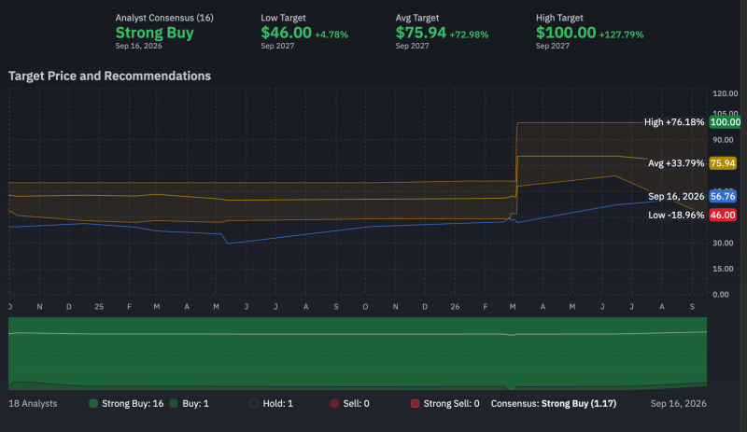Viewport: 747px width, 432px height.
Task: Click the Consensus: Strong Buy (1.17) text
Action: pos(554,403)
